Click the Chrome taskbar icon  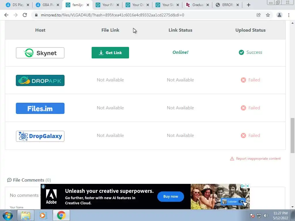(x=61, y=215)
